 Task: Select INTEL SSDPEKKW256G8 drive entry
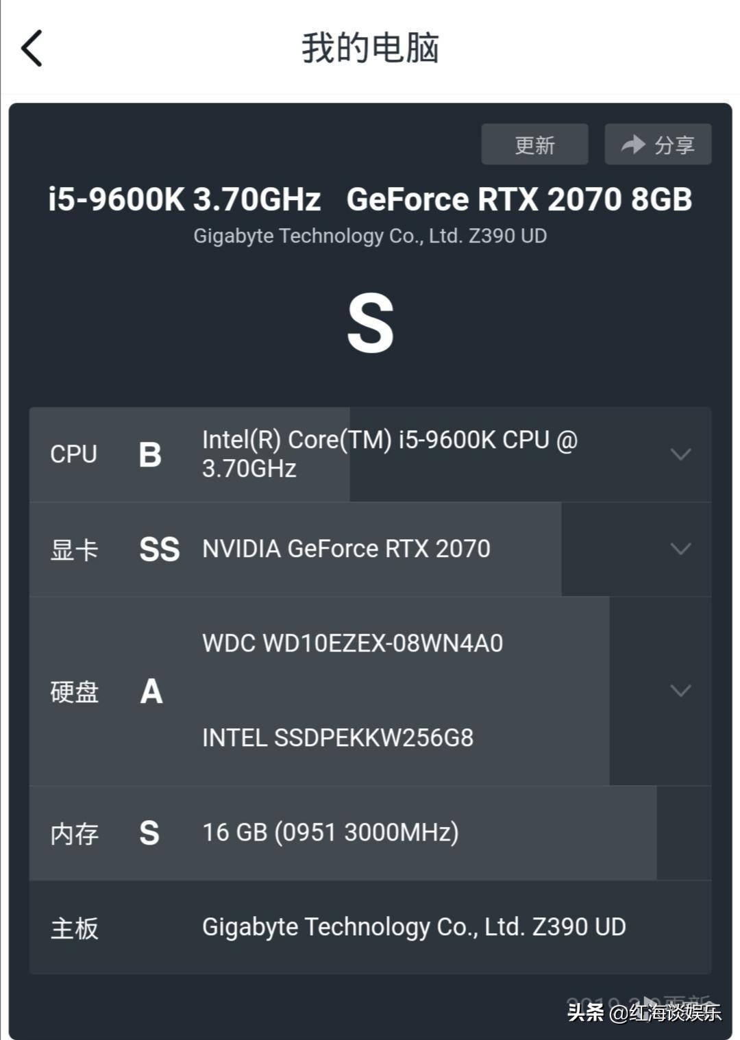[338, 738]
